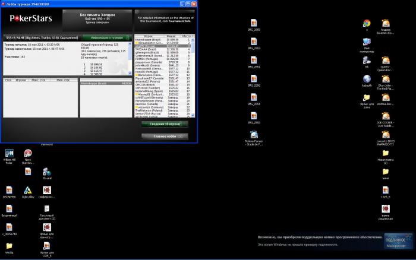The width and height of the screenshot is (416, 260).
Task: Open the Elton John video file
Action: [x=386, y=79]
